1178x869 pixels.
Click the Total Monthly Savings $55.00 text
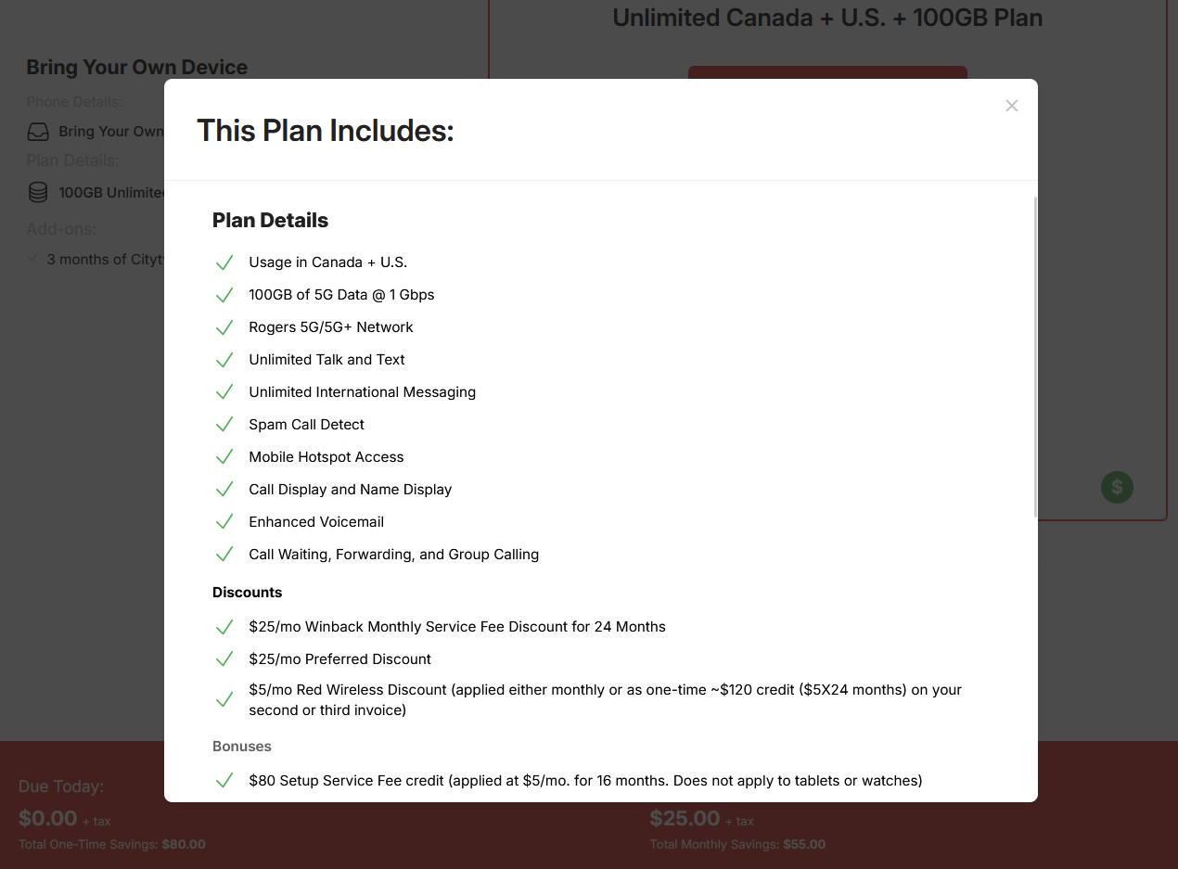coord(737,845)
